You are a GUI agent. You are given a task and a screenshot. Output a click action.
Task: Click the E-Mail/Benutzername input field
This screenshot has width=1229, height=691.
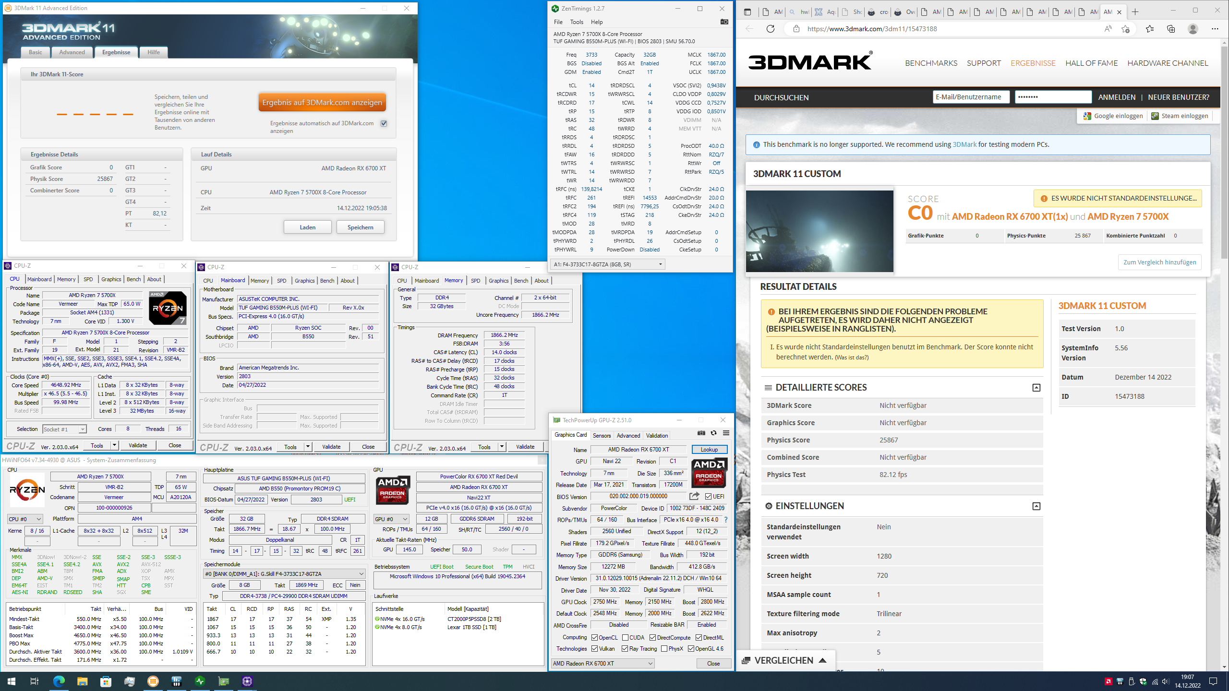(971, 97)
